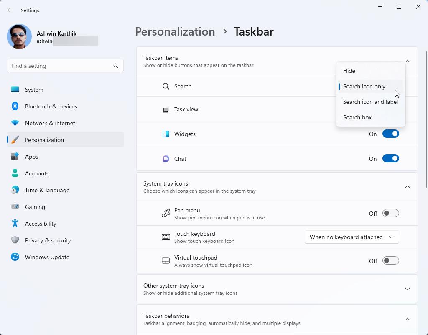The width and height of the screenshot is (428, 335).
Task: Click the Pen menu icon
Action: [x=166, y=213]
